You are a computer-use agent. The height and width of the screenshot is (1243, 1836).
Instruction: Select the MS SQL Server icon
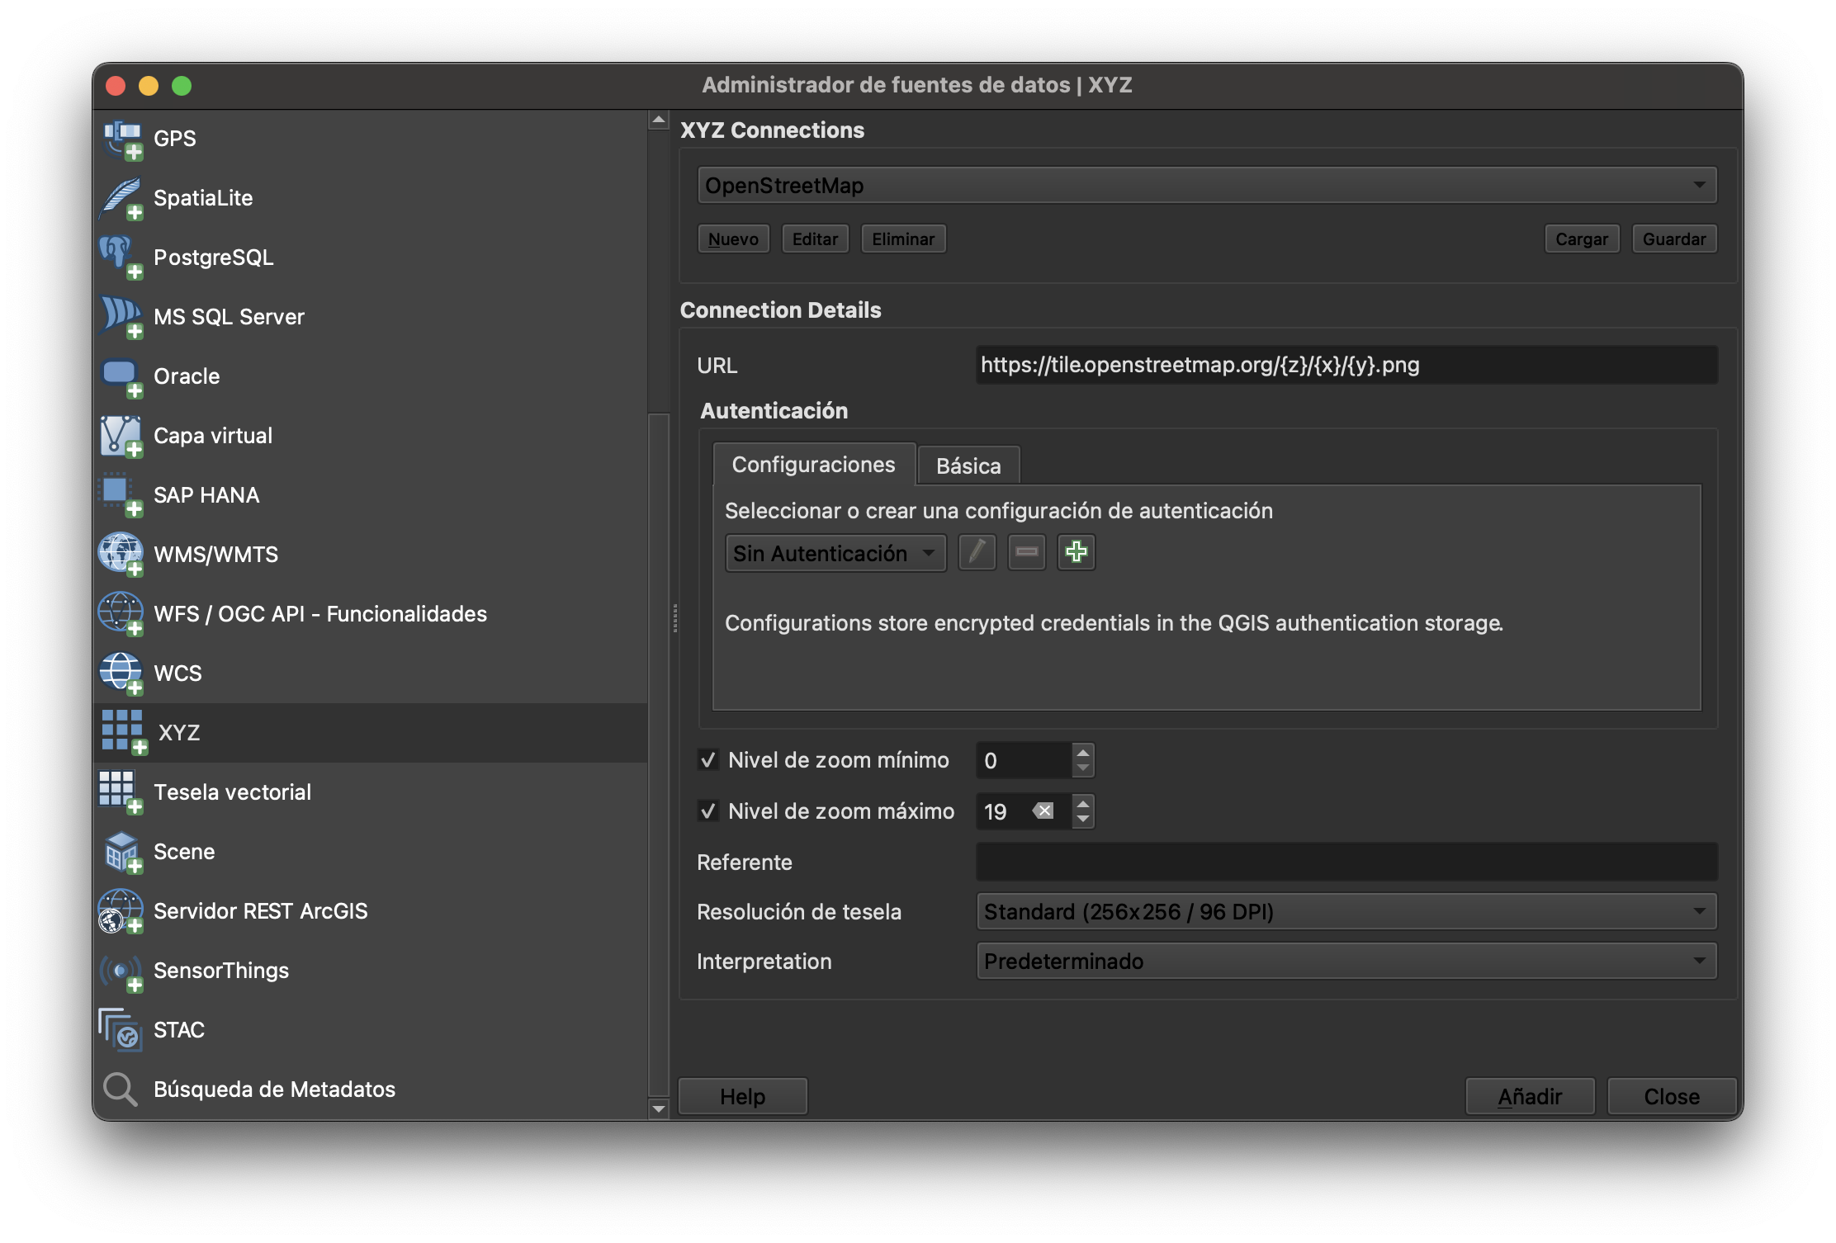[x=122, y=318]
